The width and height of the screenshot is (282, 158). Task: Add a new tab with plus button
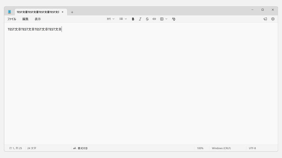72,12
